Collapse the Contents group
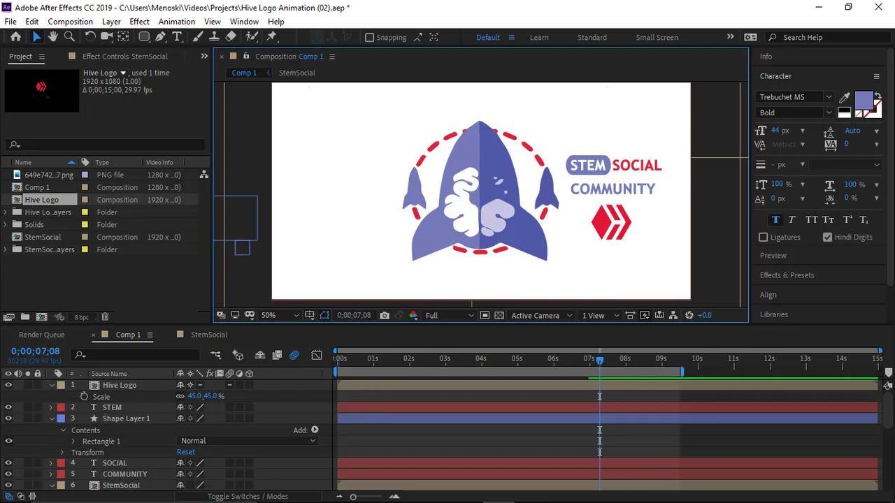 coord(63,430)
